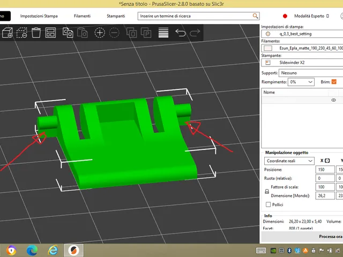This screenshot has width=343, height=257.
Task: Click the filament color swatch
Action: point(268,48)
